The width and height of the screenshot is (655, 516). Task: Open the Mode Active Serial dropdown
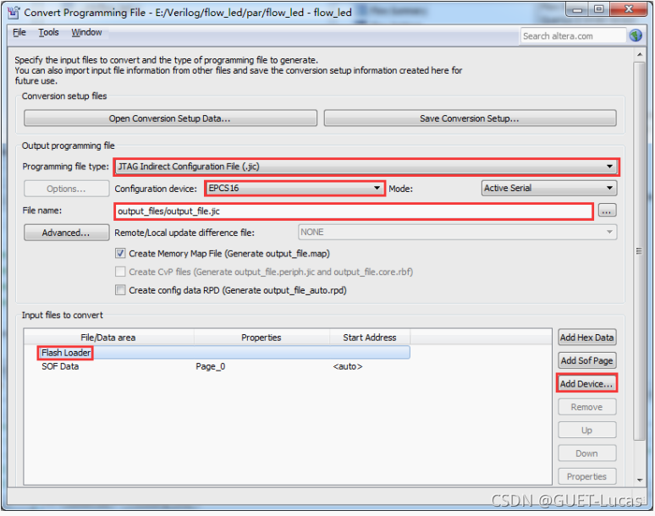[549, 189]
